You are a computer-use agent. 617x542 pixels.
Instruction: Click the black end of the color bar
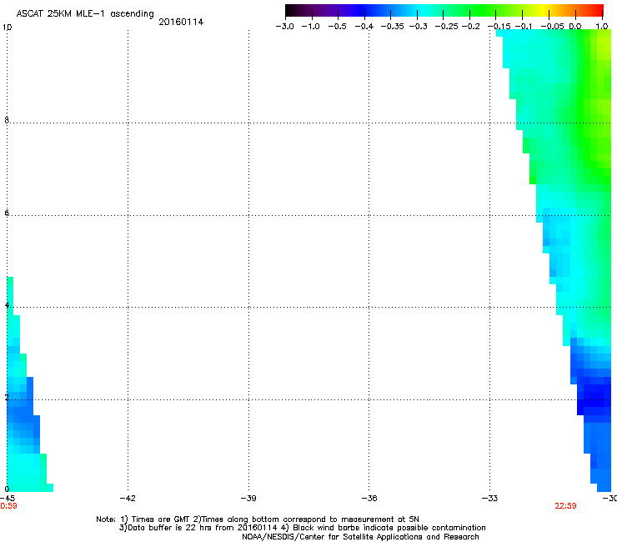point(291,11)
